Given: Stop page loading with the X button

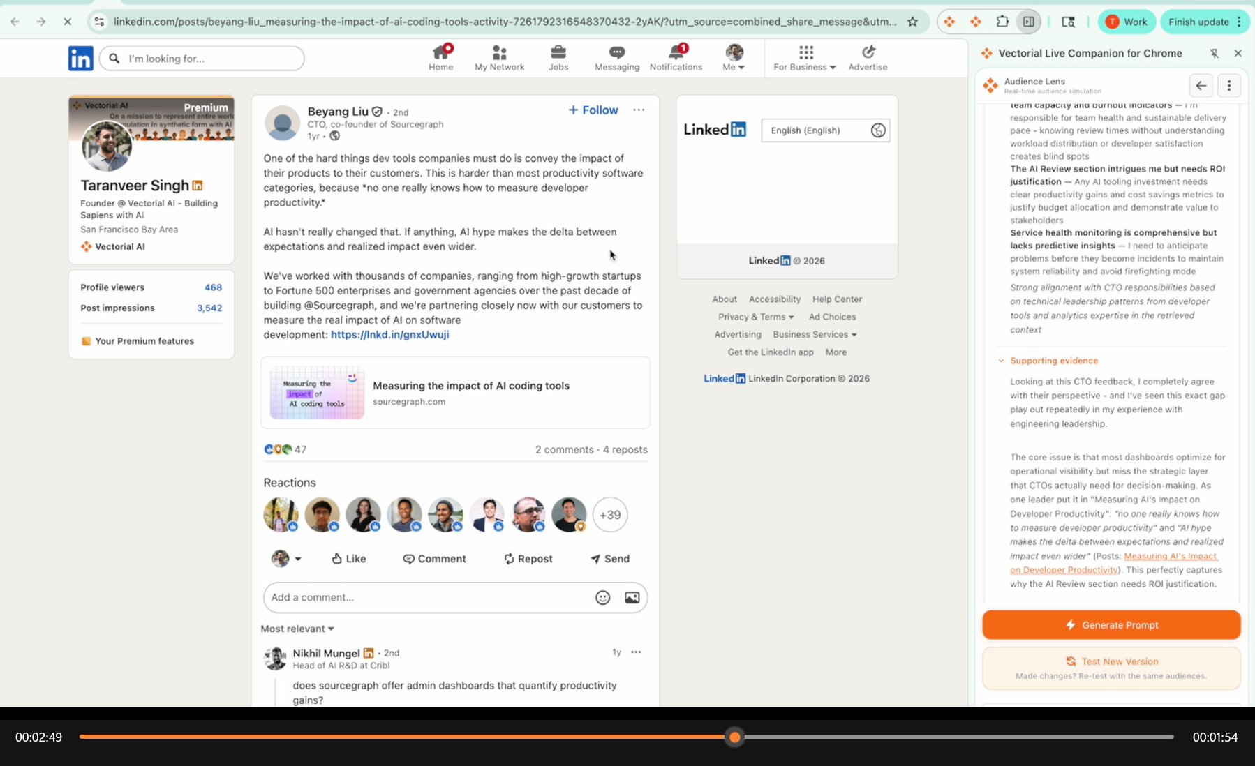Looking at the screenshot, I should (68, 22).
